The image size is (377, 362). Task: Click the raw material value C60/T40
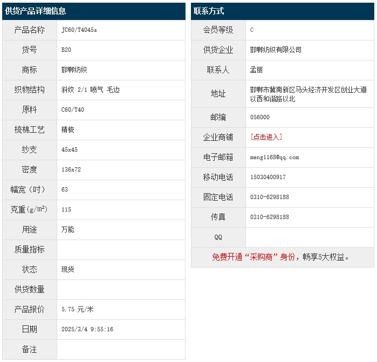(73, 110)
